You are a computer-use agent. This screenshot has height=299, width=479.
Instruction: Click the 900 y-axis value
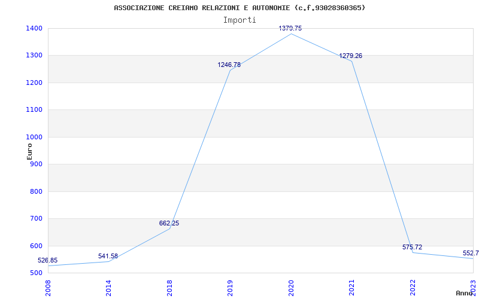point(35,164)
